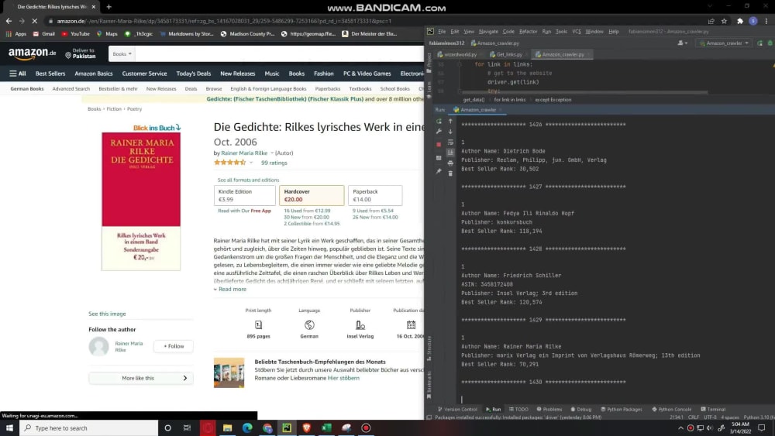This screenshot has width=775, height=436.
Task: Click the taskbar search box
Action: point(89,427)
